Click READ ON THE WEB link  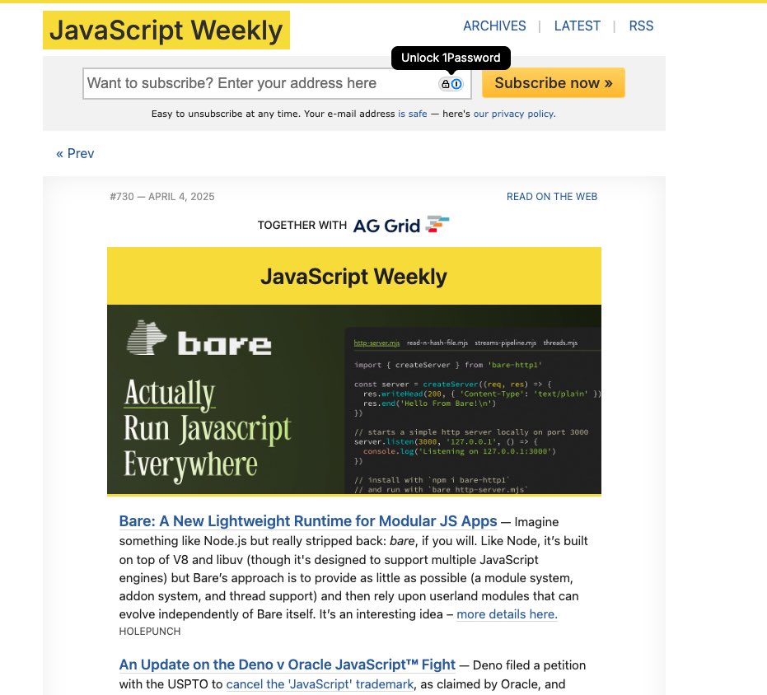[x=552, y=197]
